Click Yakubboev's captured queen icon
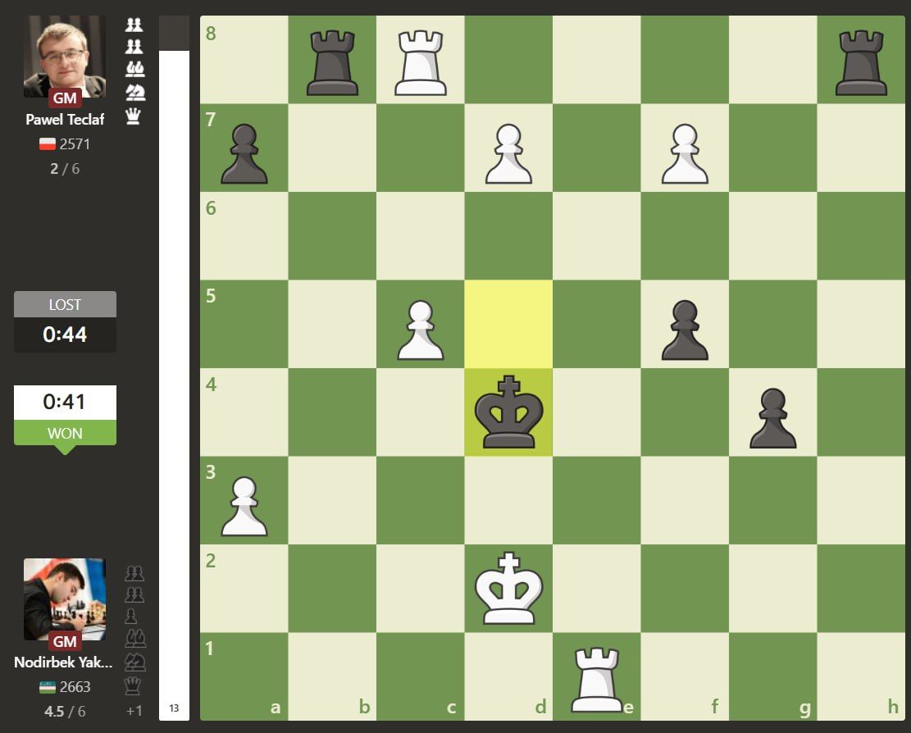 pyautogui.click(x=133, y=686)
